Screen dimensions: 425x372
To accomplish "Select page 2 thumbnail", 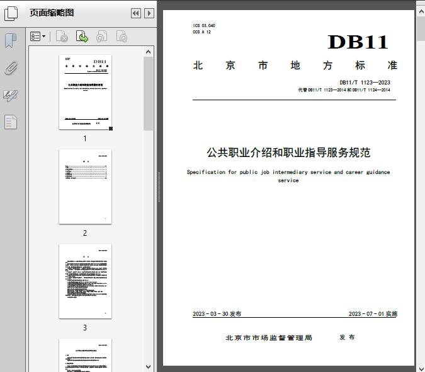I will point(85,187).
